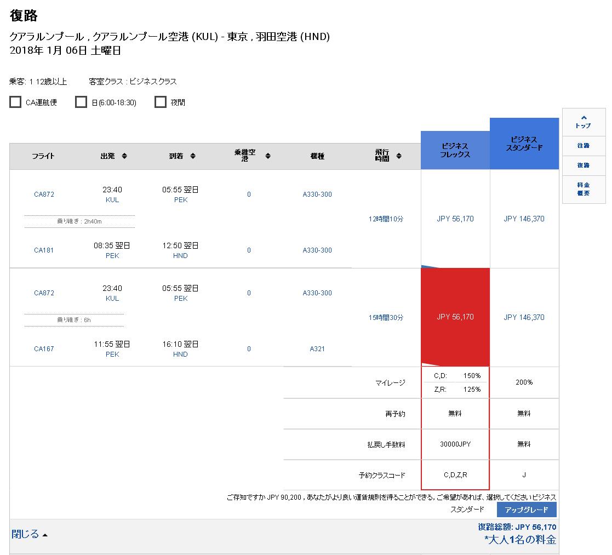
Task: Open flight CA181 details link
Action: point(44,250)
